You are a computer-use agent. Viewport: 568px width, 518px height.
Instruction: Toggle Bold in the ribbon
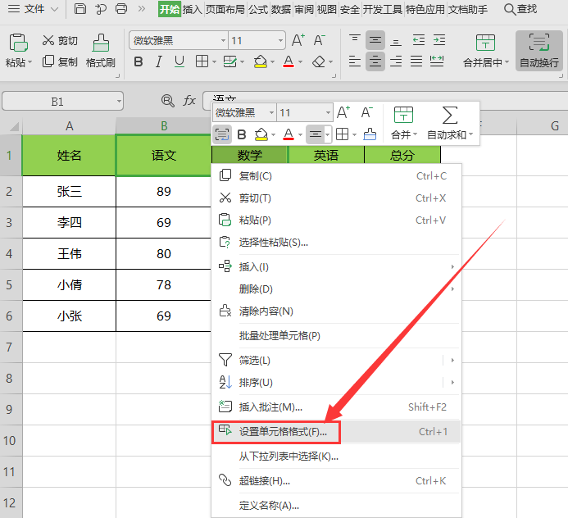138,62
